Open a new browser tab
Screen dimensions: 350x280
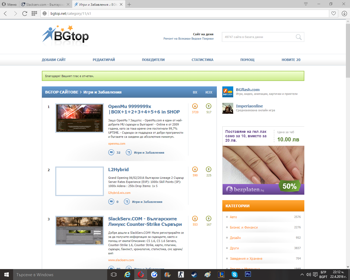click(x=129, y=4)
